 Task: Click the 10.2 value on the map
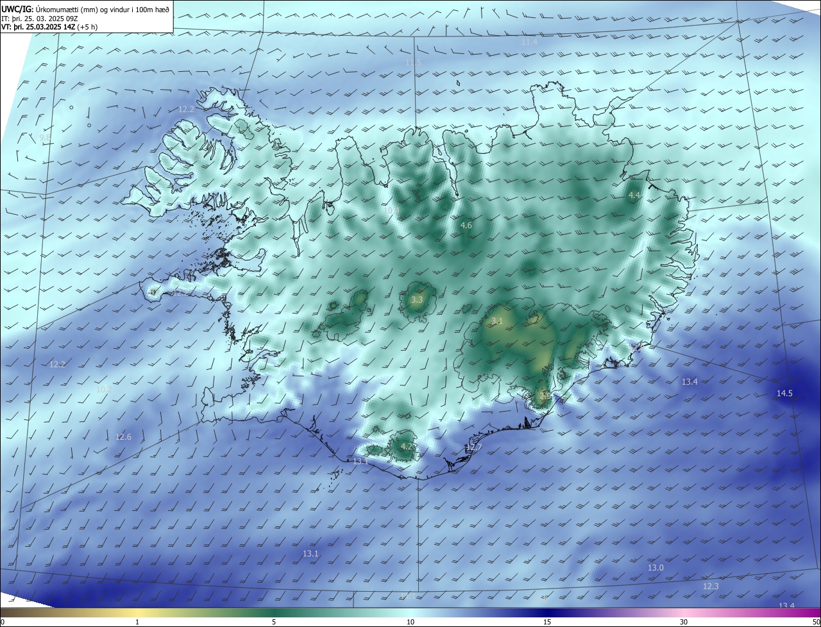pyautogui.click(x=104, y=389)
